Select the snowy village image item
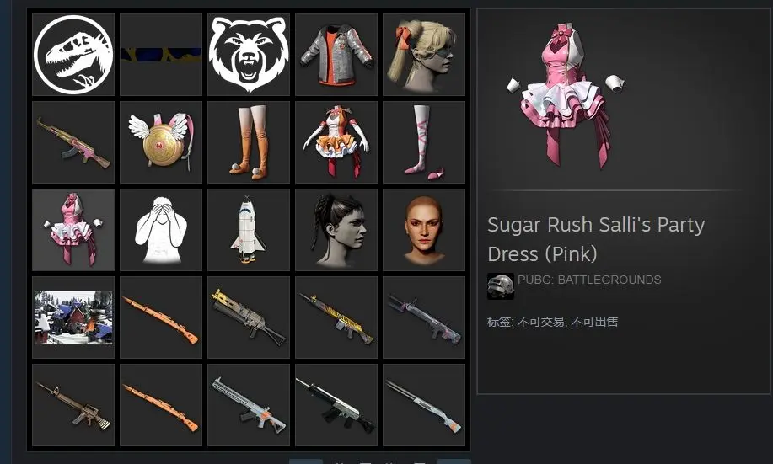This screenshot has height=464, width=773. pos(73,317)
